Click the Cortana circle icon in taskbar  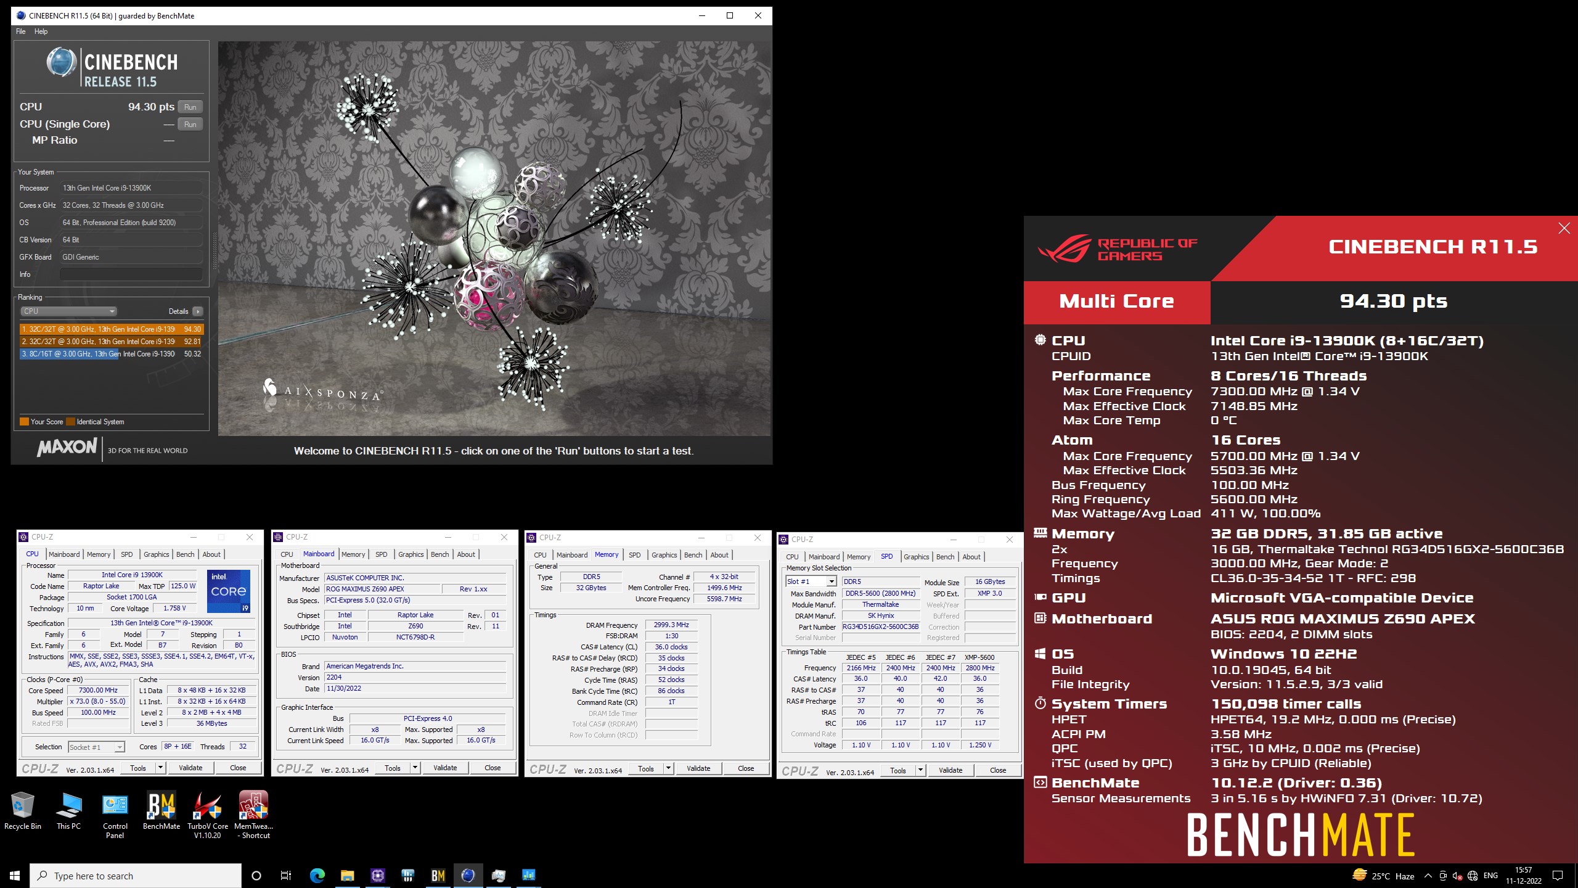tap(256, 876)
